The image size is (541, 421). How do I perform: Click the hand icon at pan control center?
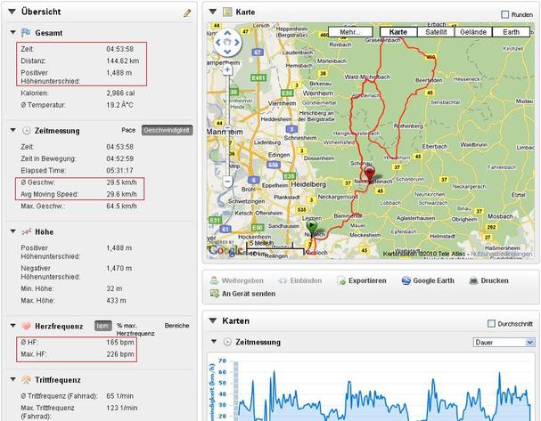coord(227,43)
